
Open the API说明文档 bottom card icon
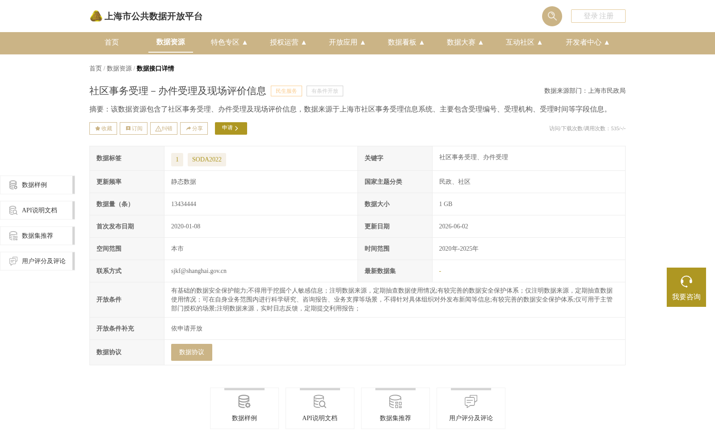pos(320,401)
